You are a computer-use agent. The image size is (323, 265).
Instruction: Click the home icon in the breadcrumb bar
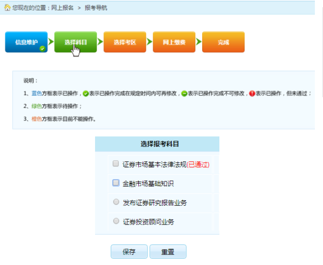[x=7, y=8]
